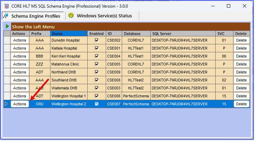Open Actions for Northland DHB
The height and width of the screenshot is (141, 255).
pyautogui.click(x=20, y=72)
